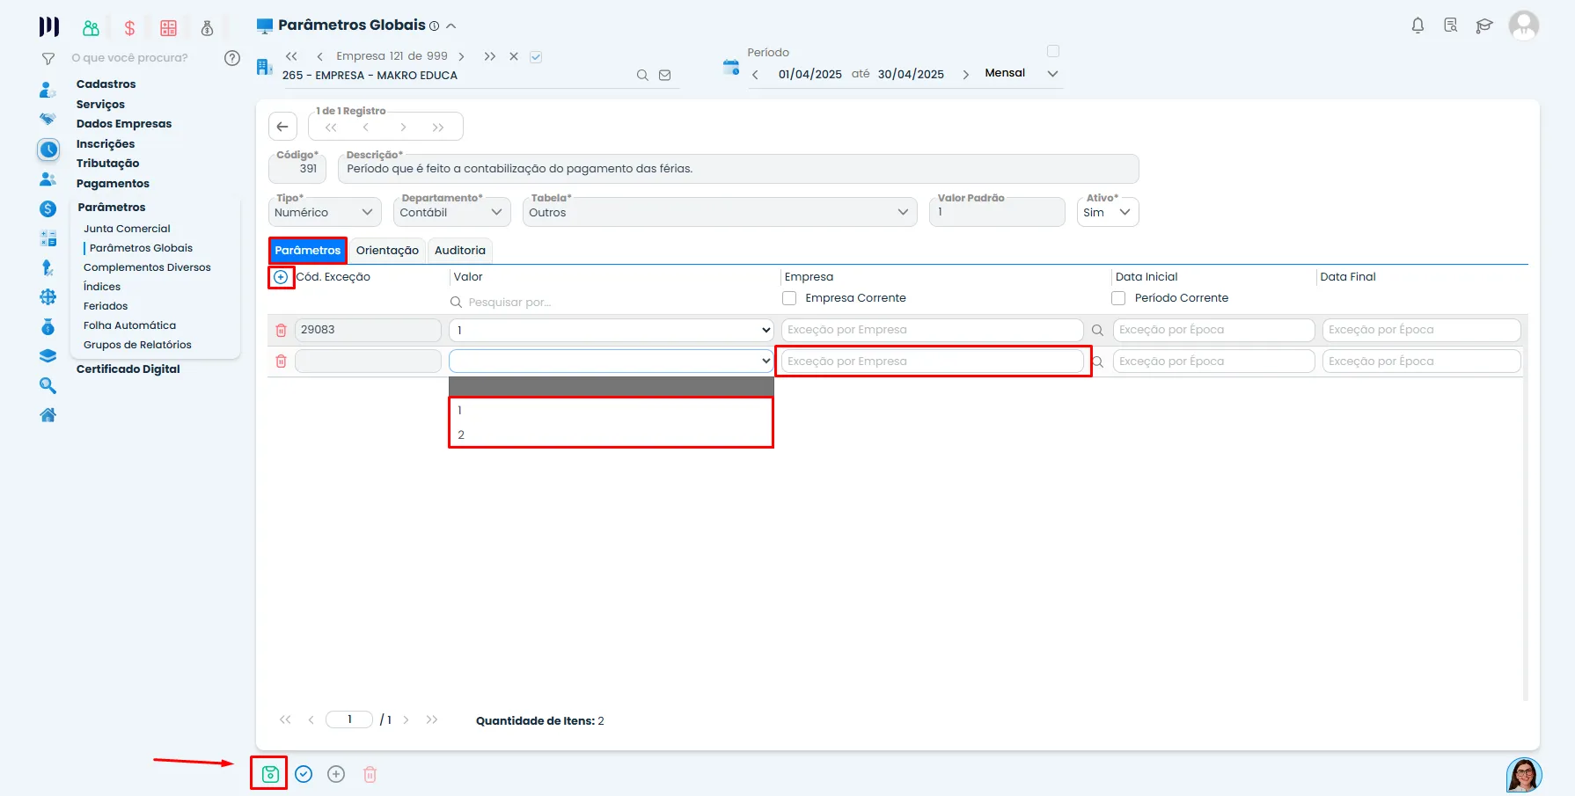Viewport: 1575px width, 796px height.
Task: Go to next period with right arrow
Action: pyautogui.click(x=966, y=75)
